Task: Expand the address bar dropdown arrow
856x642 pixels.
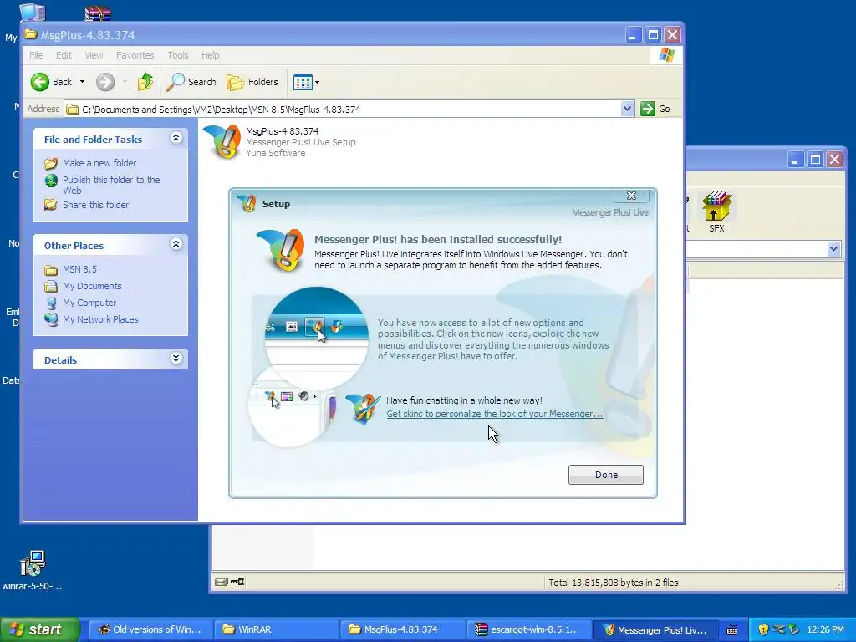Action: [x=627, y=109]
